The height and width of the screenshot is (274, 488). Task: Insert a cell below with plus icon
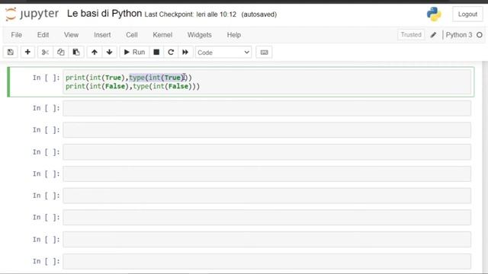(x=27, y=53)
